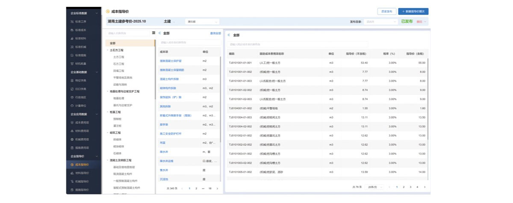
Task: Open the page size dropdown in the right table
Action: (x=373, y=187)
